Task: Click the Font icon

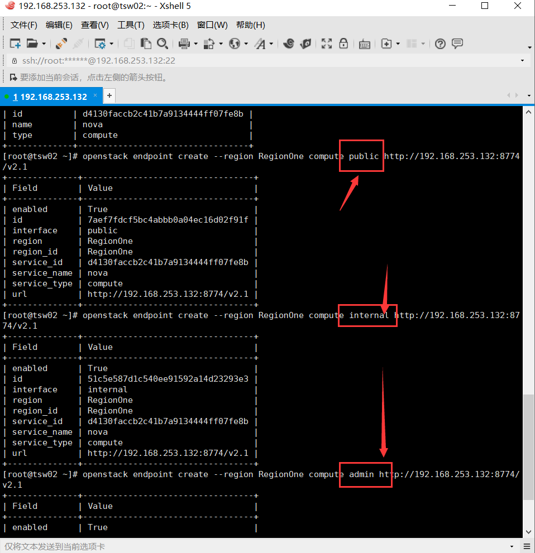Action: click(260, 44)
